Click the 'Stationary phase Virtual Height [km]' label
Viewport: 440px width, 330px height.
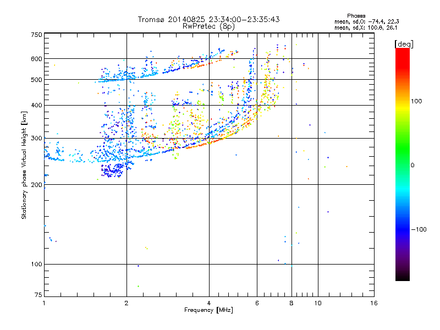click(x=24, y=165)
